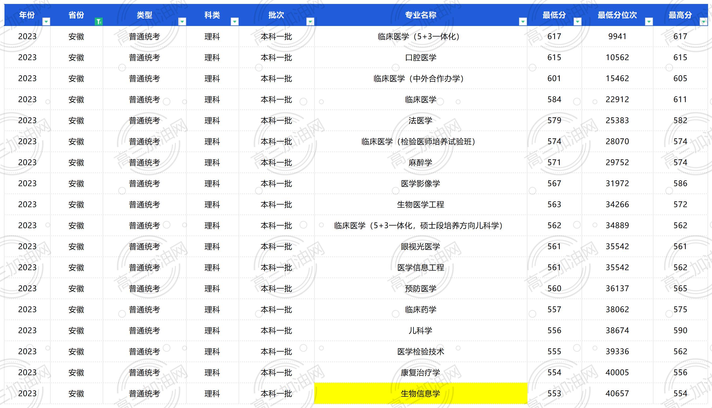
Task: Select the 临床医学（检验医师培养试验班） cell
Action: (421, 142)
